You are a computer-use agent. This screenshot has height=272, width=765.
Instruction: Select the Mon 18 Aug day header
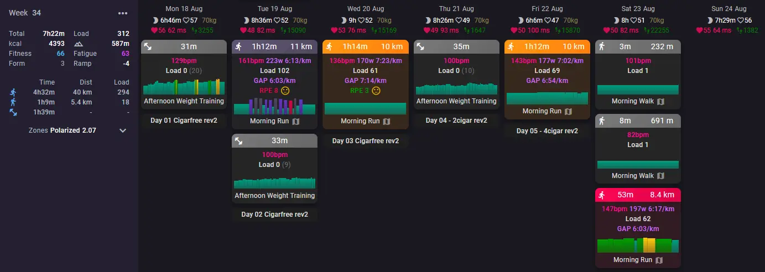(x=184, y=9)
